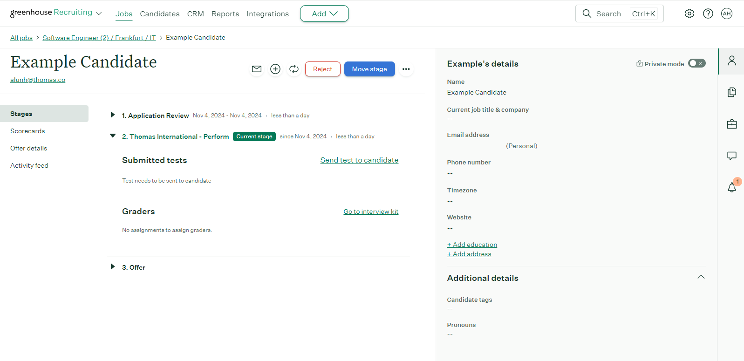
Task: Click the Send test to candidate link
Action: 359,160
